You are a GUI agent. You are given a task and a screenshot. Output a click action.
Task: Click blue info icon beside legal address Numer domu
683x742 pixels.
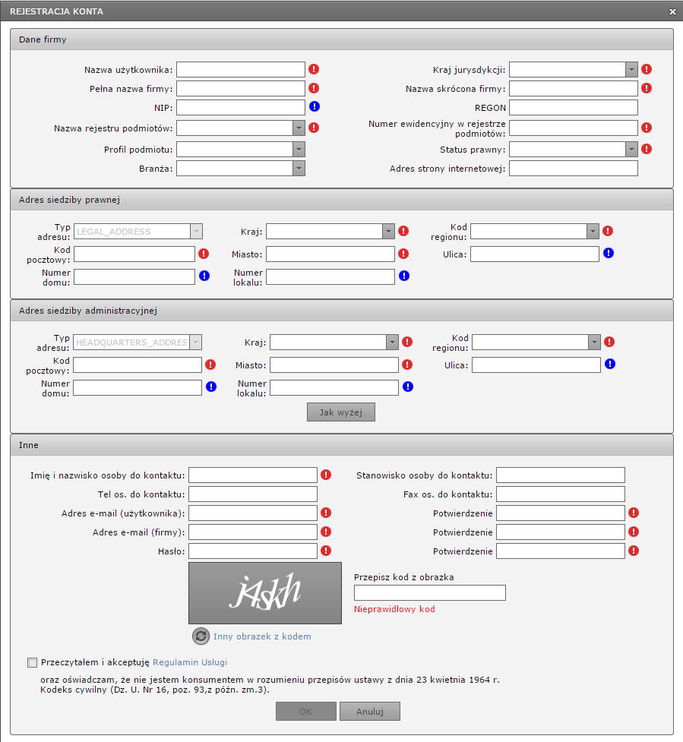(204, 276)
